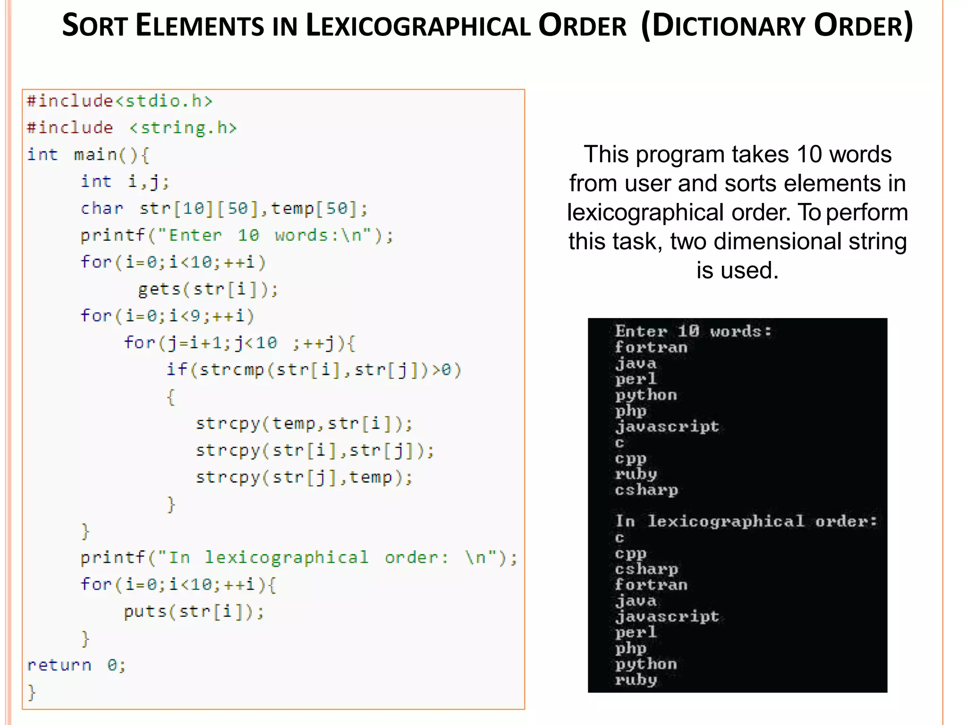The height and width of the screenshot is (725, 967).
Task: Click 'strcpy(temp,str[i]);' statement
Action: [x=305, y=423]
